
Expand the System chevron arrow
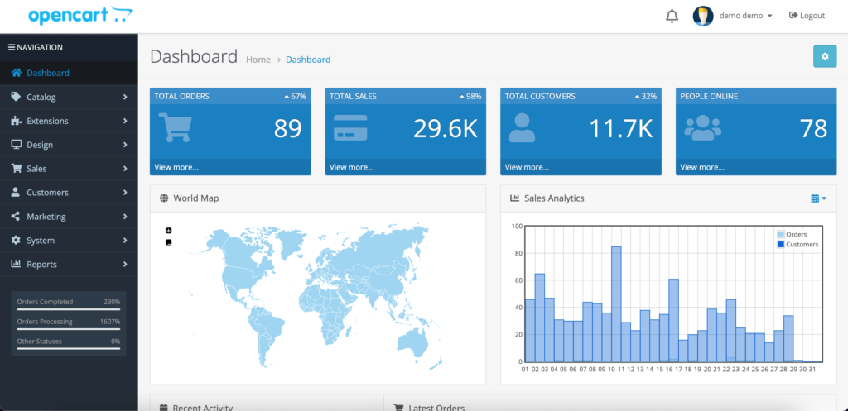(125, 241)
